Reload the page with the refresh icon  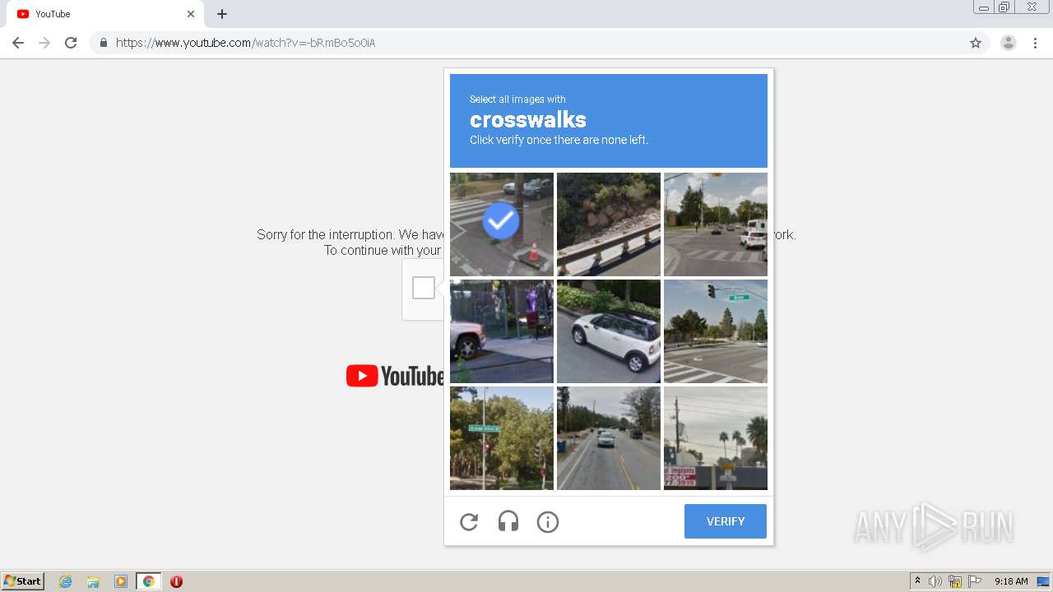tap(71, 43)
